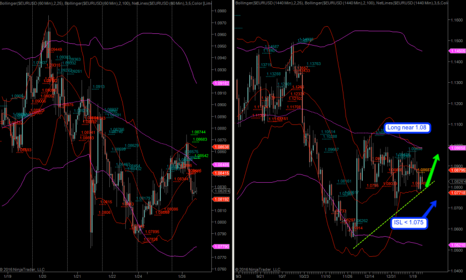Click the 1/21 date label
The image size is (466, 280).
click(x=77, y=277)
